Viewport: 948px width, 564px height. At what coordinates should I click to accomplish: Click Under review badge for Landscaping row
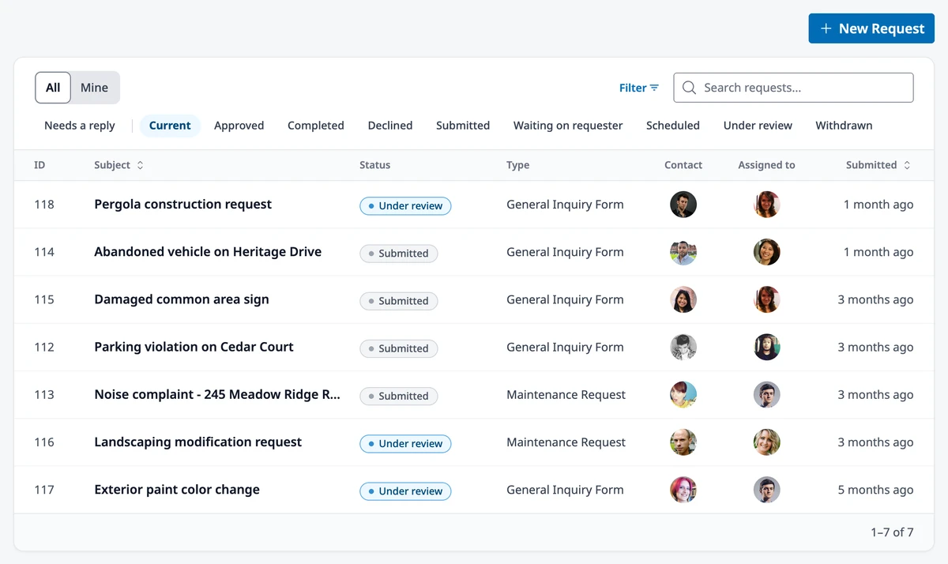[405, 443]
